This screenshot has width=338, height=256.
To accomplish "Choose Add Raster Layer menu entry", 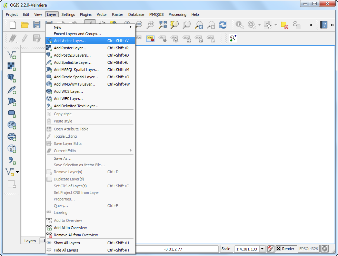I will 90,48.
